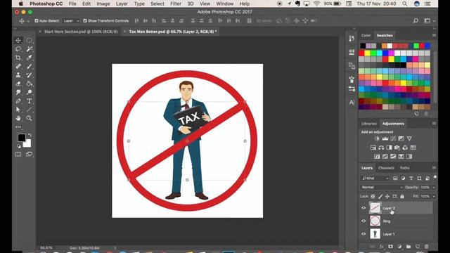Open the Image menu
Image resolution: width=450 pixels, height=253 pixels.
(x=103, y=4)
